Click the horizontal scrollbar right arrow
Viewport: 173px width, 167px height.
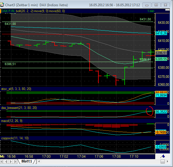coord(168,161)
